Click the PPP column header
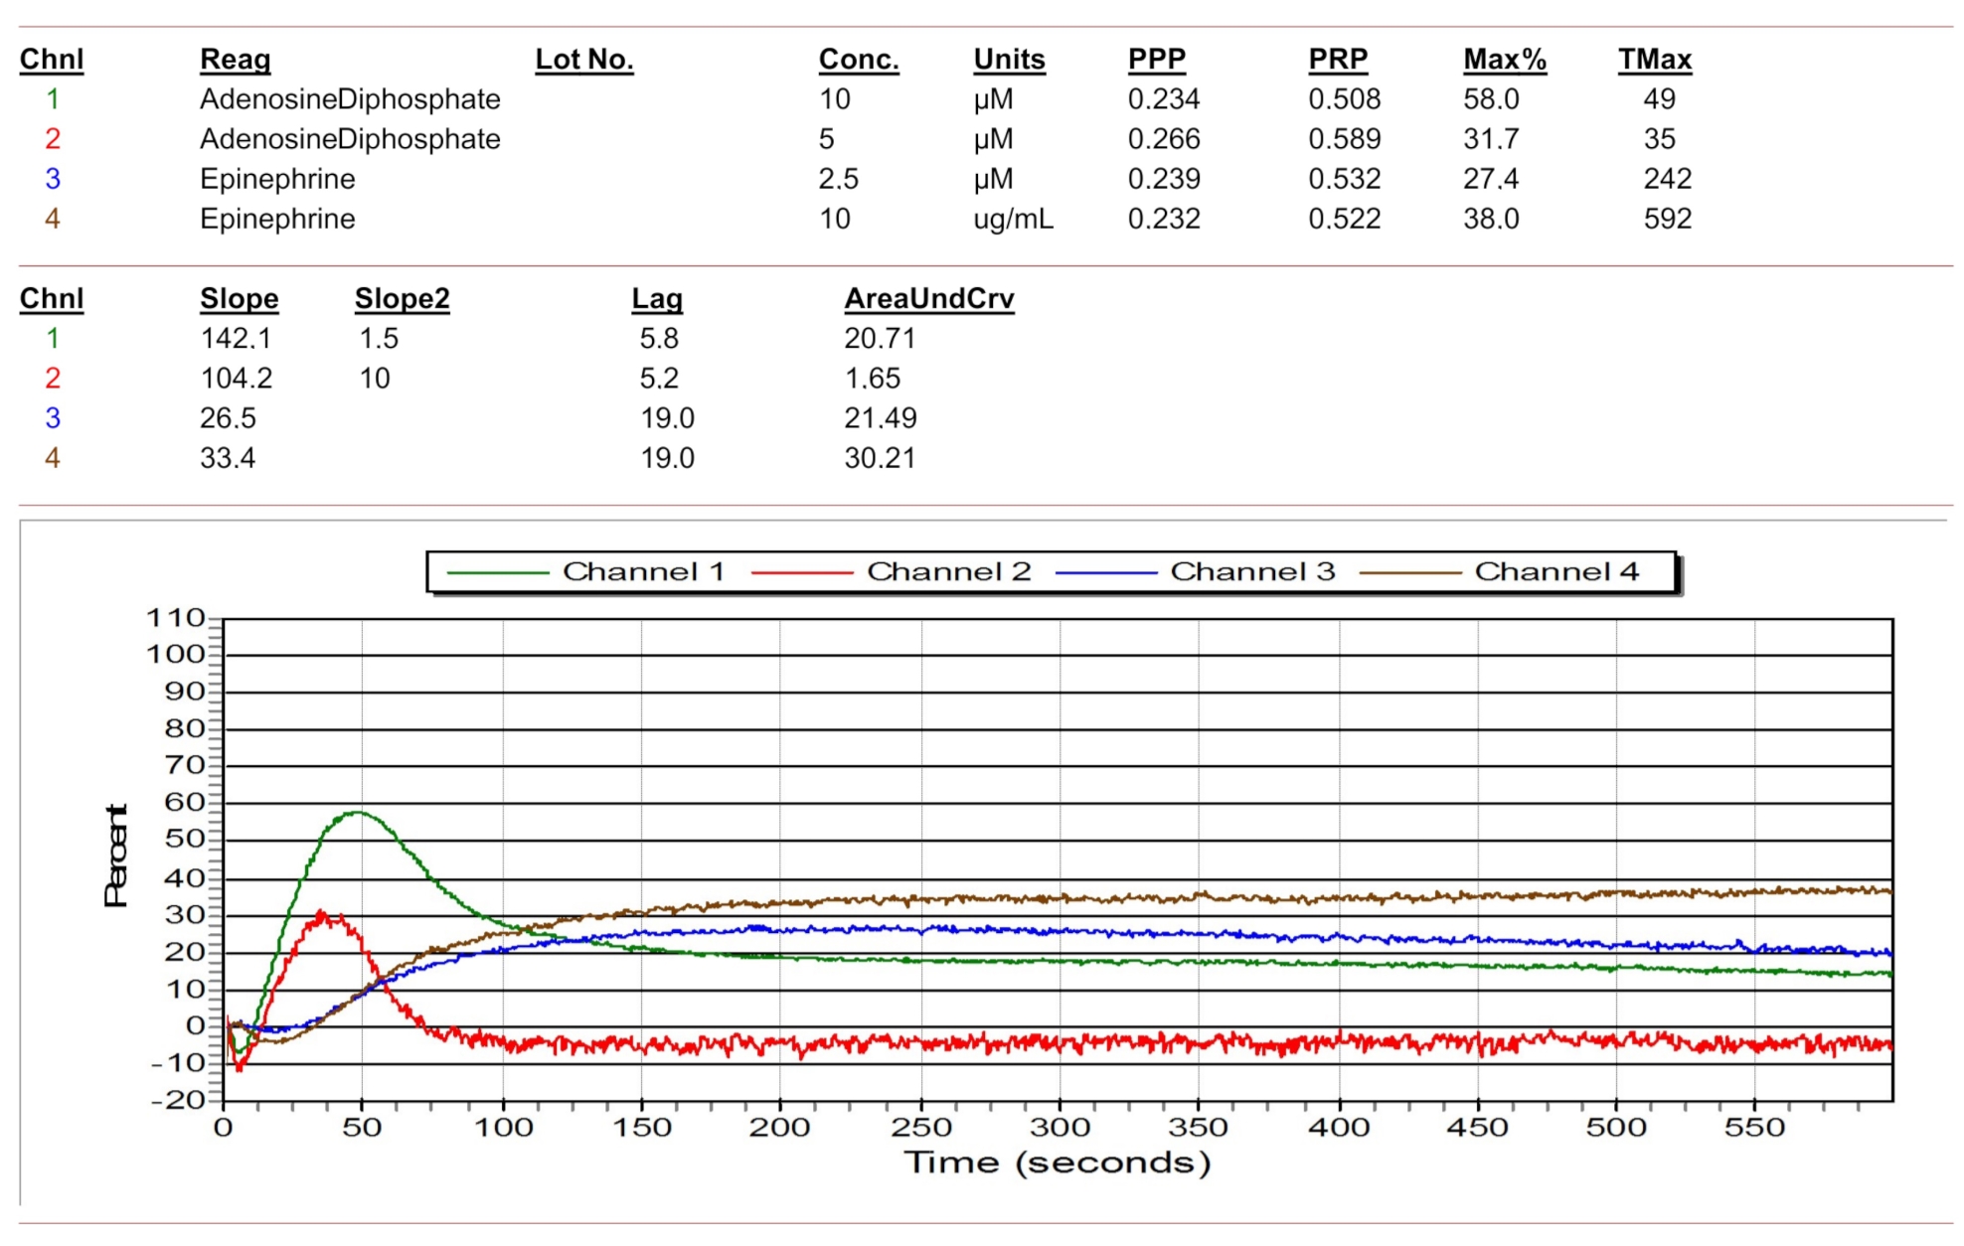 [x=1156, y=60]
